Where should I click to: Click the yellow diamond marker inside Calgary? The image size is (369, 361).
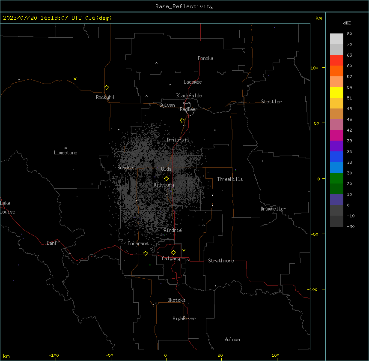tap(173, 253)
